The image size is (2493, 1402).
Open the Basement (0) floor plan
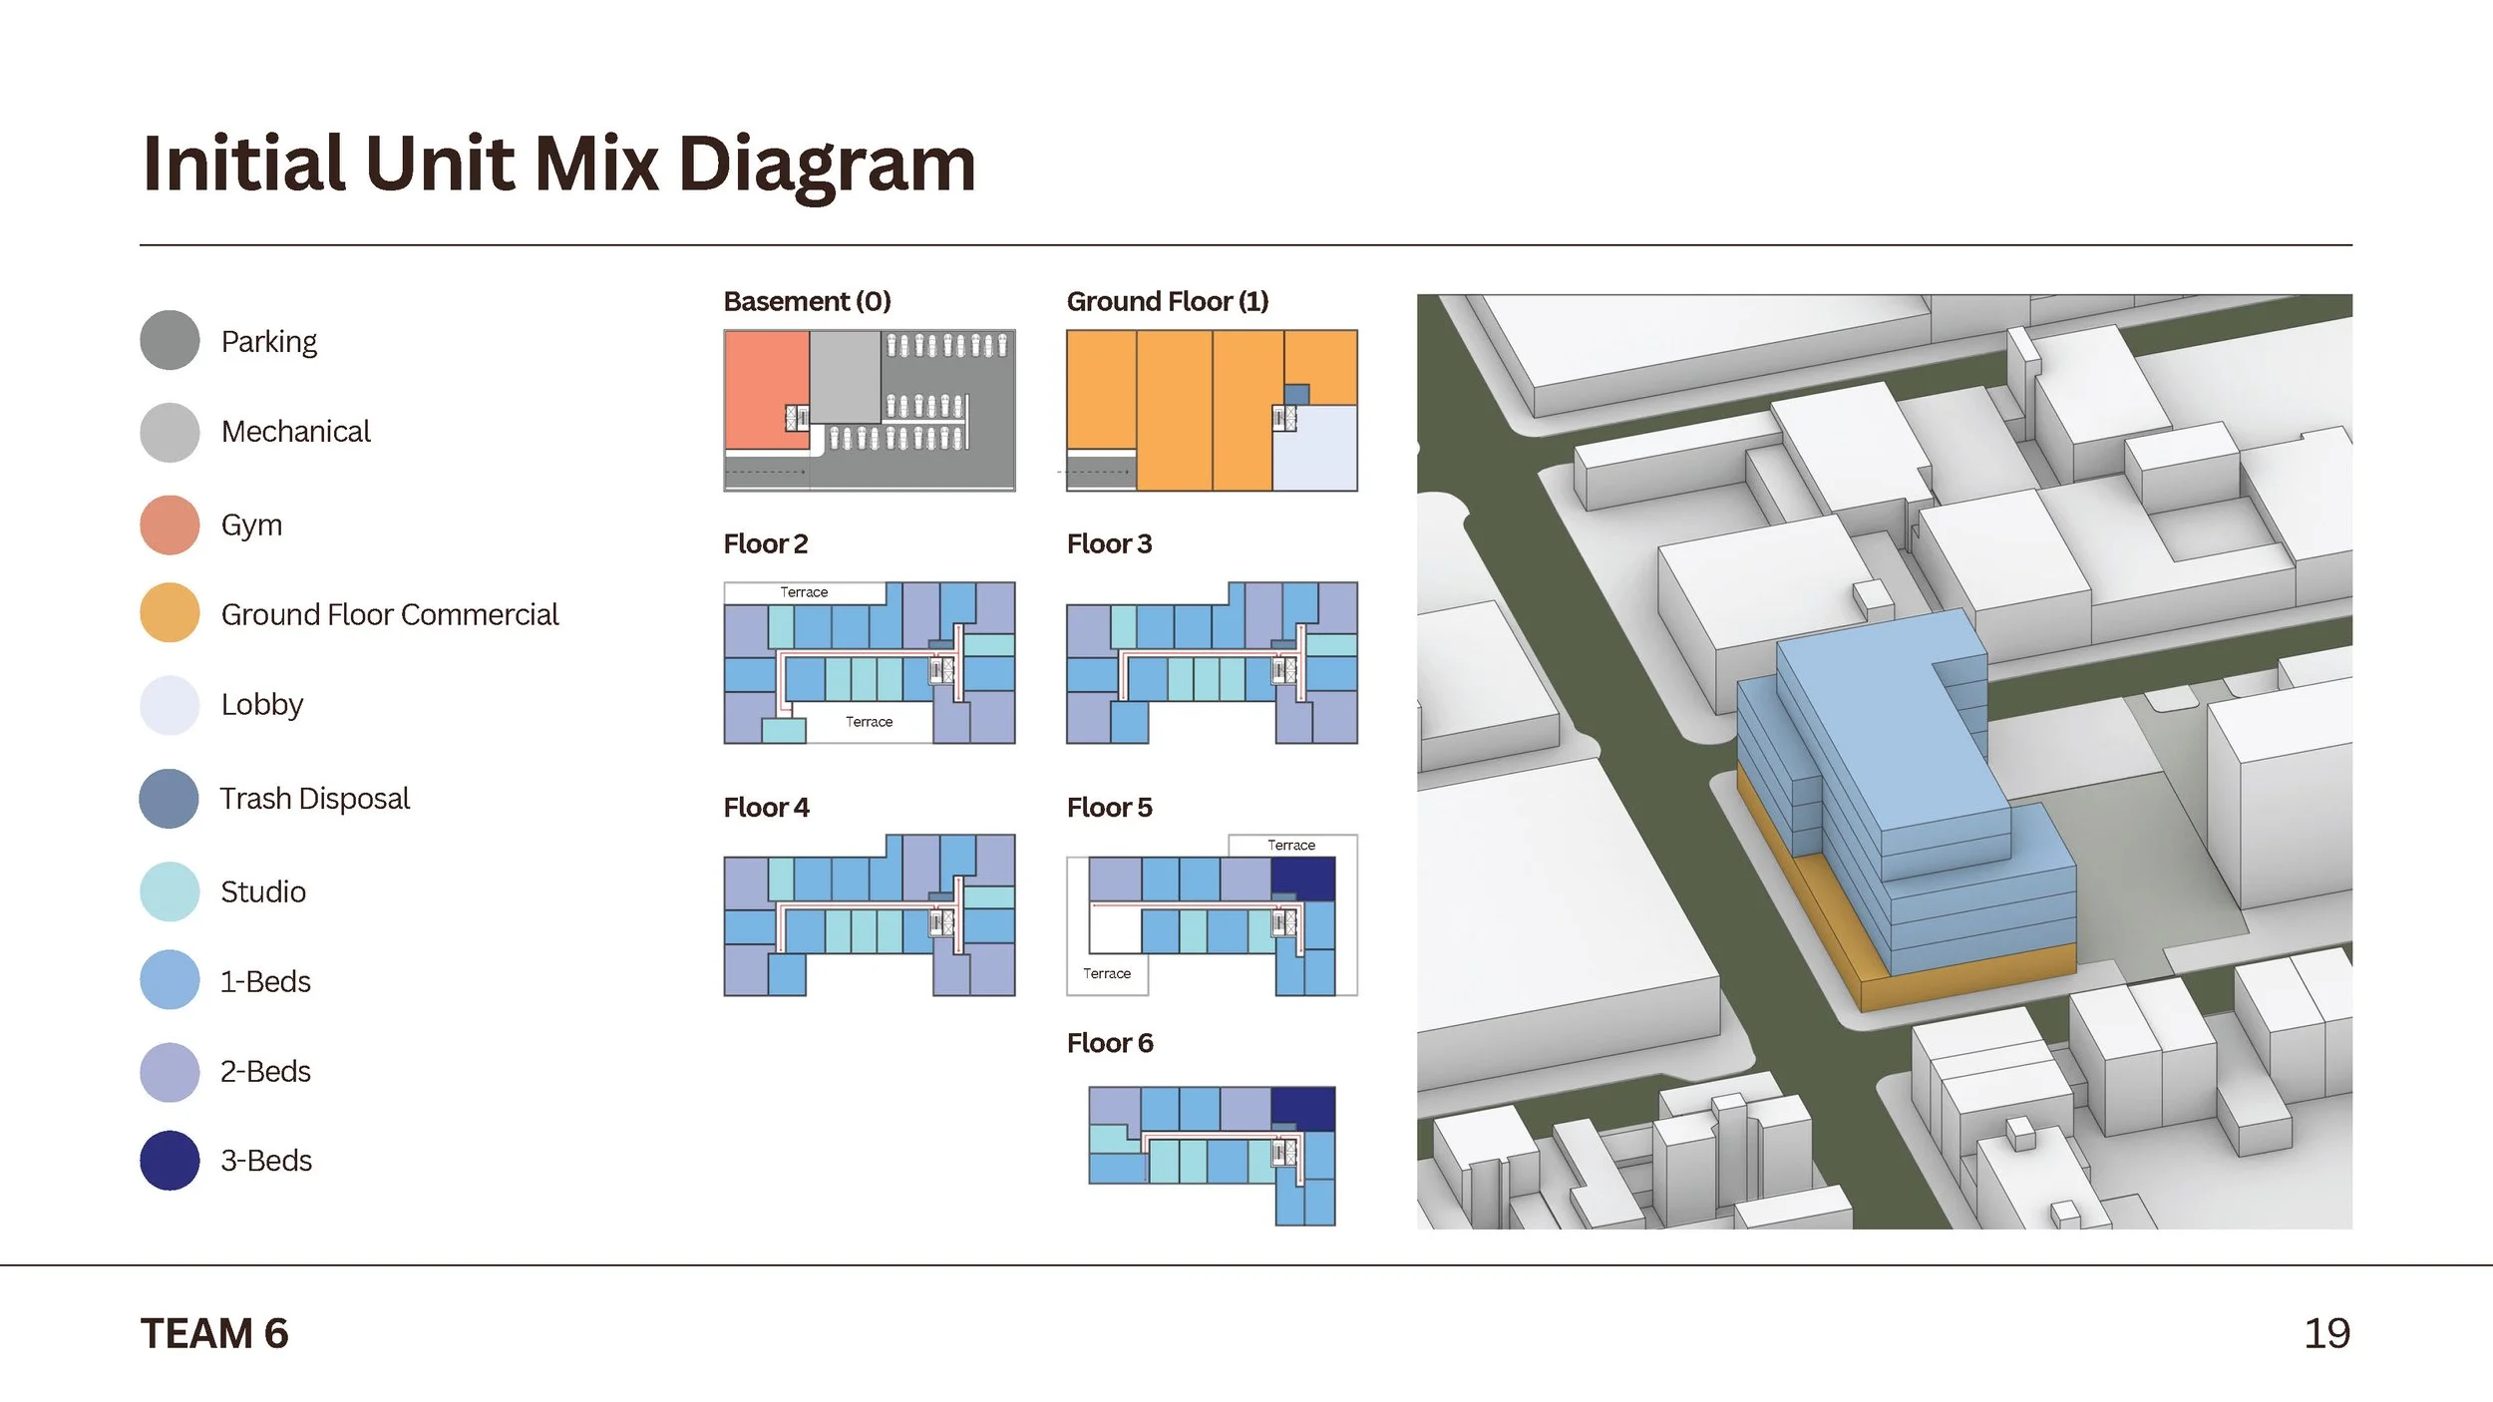tap(868, 409)
